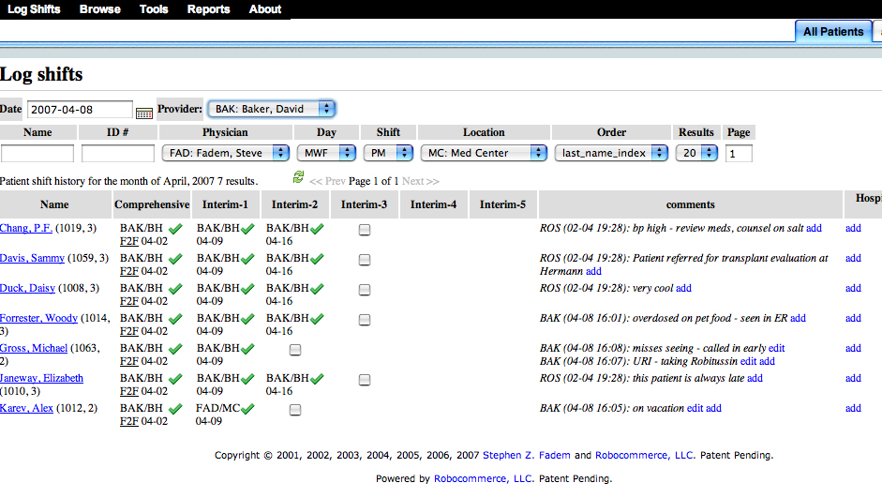Click F2F link in Chang, P.F. row
This screenshot has width=882, height=498.
[x=128, y=241]
